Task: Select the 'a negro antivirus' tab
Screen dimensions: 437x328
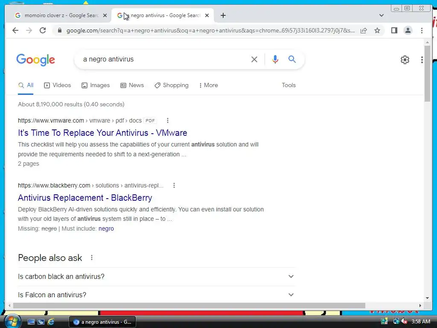Action: [x=163, y=15]
